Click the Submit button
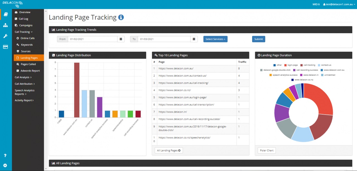The image size is (357, 171). click(259, 39)
